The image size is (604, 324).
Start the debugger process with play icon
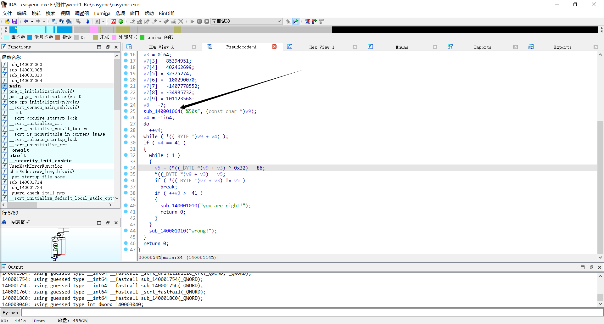pyautogui.click(x=192, y=21)
